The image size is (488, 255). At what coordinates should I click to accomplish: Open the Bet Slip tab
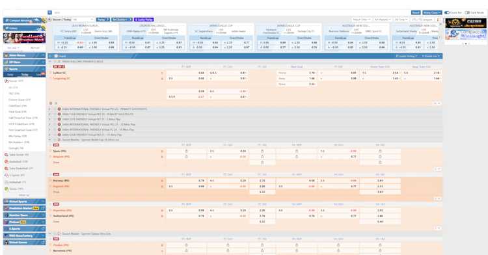click(x=14, y=47)
